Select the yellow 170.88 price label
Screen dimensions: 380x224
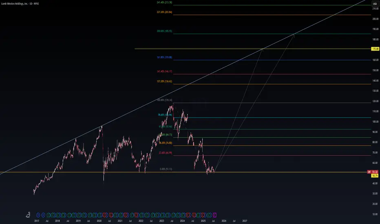(375, 49)
